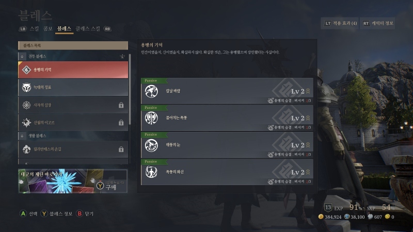
Task: Collapse the 생활 블레스 section arrow
Action: click(x=22, y=136)
